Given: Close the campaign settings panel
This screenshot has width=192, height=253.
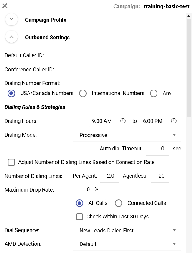Looking at the screenshot, I should click(5, 6).
